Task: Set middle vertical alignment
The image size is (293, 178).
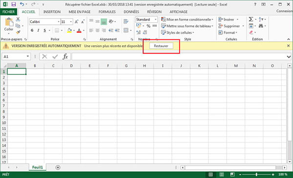Action: pyautogui.click(x=97, y=21)
